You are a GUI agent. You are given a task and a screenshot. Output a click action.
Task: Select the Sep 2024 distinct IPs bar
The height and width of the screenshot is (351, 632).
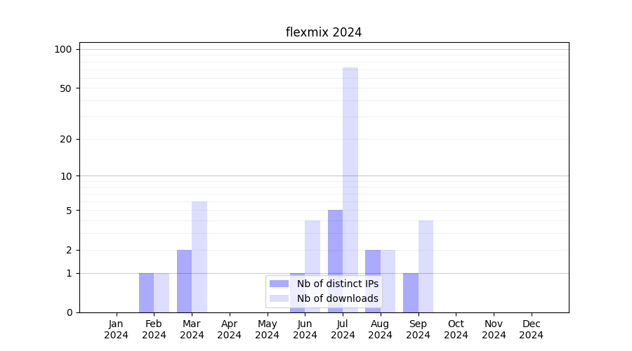[x=410, y=292]
